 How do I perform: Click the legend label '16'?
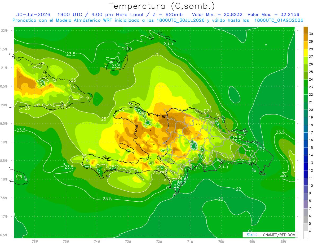click(x=311, y=140)
